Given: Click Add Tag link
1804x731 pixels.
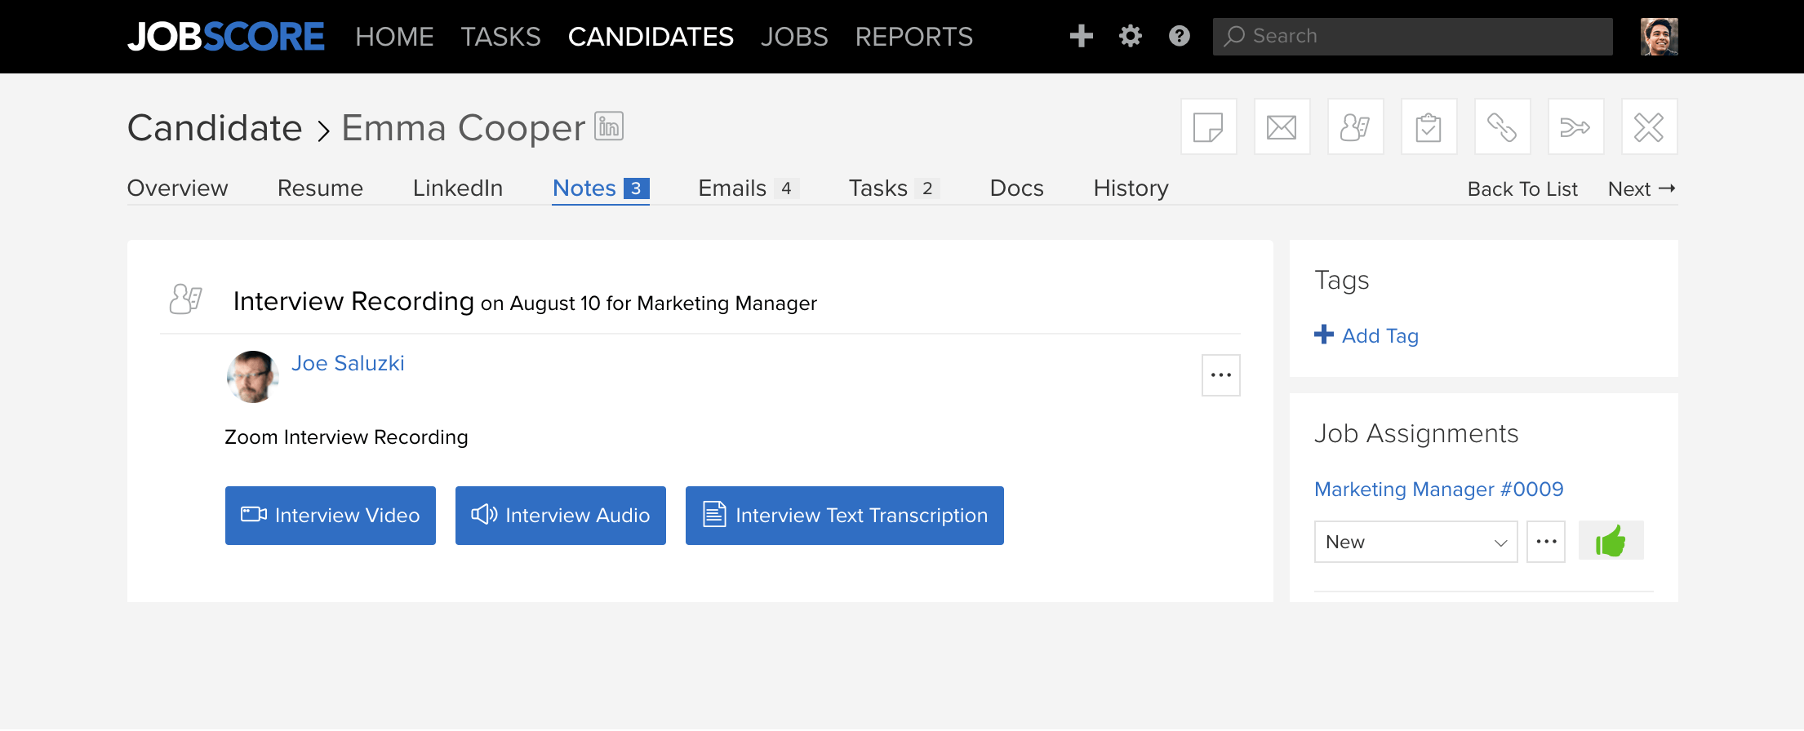Looking at the screenshot, I should 1366,335.
